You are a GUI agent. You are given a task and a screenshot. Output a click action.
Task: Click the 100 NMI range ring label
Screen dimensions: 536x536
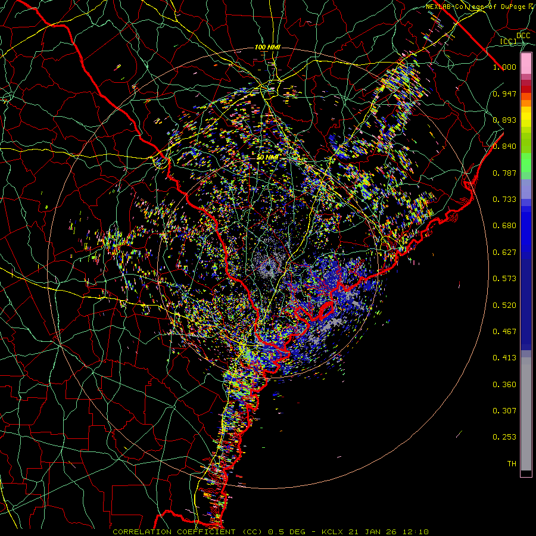click(x=267, y=47)
